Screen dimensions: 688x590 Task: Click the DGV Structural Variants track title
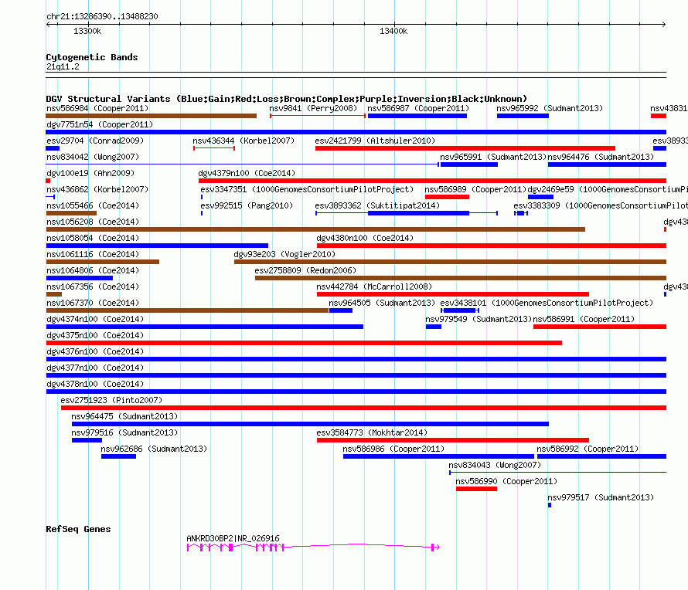coord(286,99)
